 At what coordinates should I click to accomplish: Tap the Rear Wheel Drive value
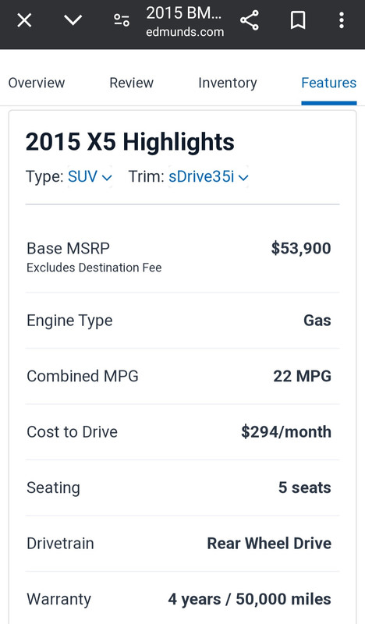[269, 543]
